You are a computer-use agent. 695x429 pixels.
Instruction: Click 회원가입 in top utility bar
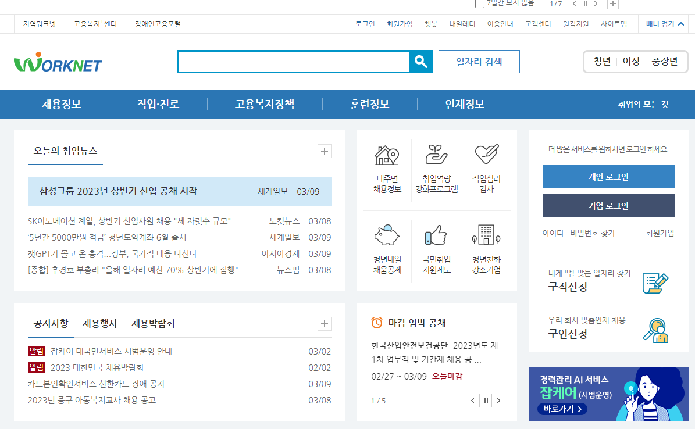pyautogui.click(x=400, y=24)
